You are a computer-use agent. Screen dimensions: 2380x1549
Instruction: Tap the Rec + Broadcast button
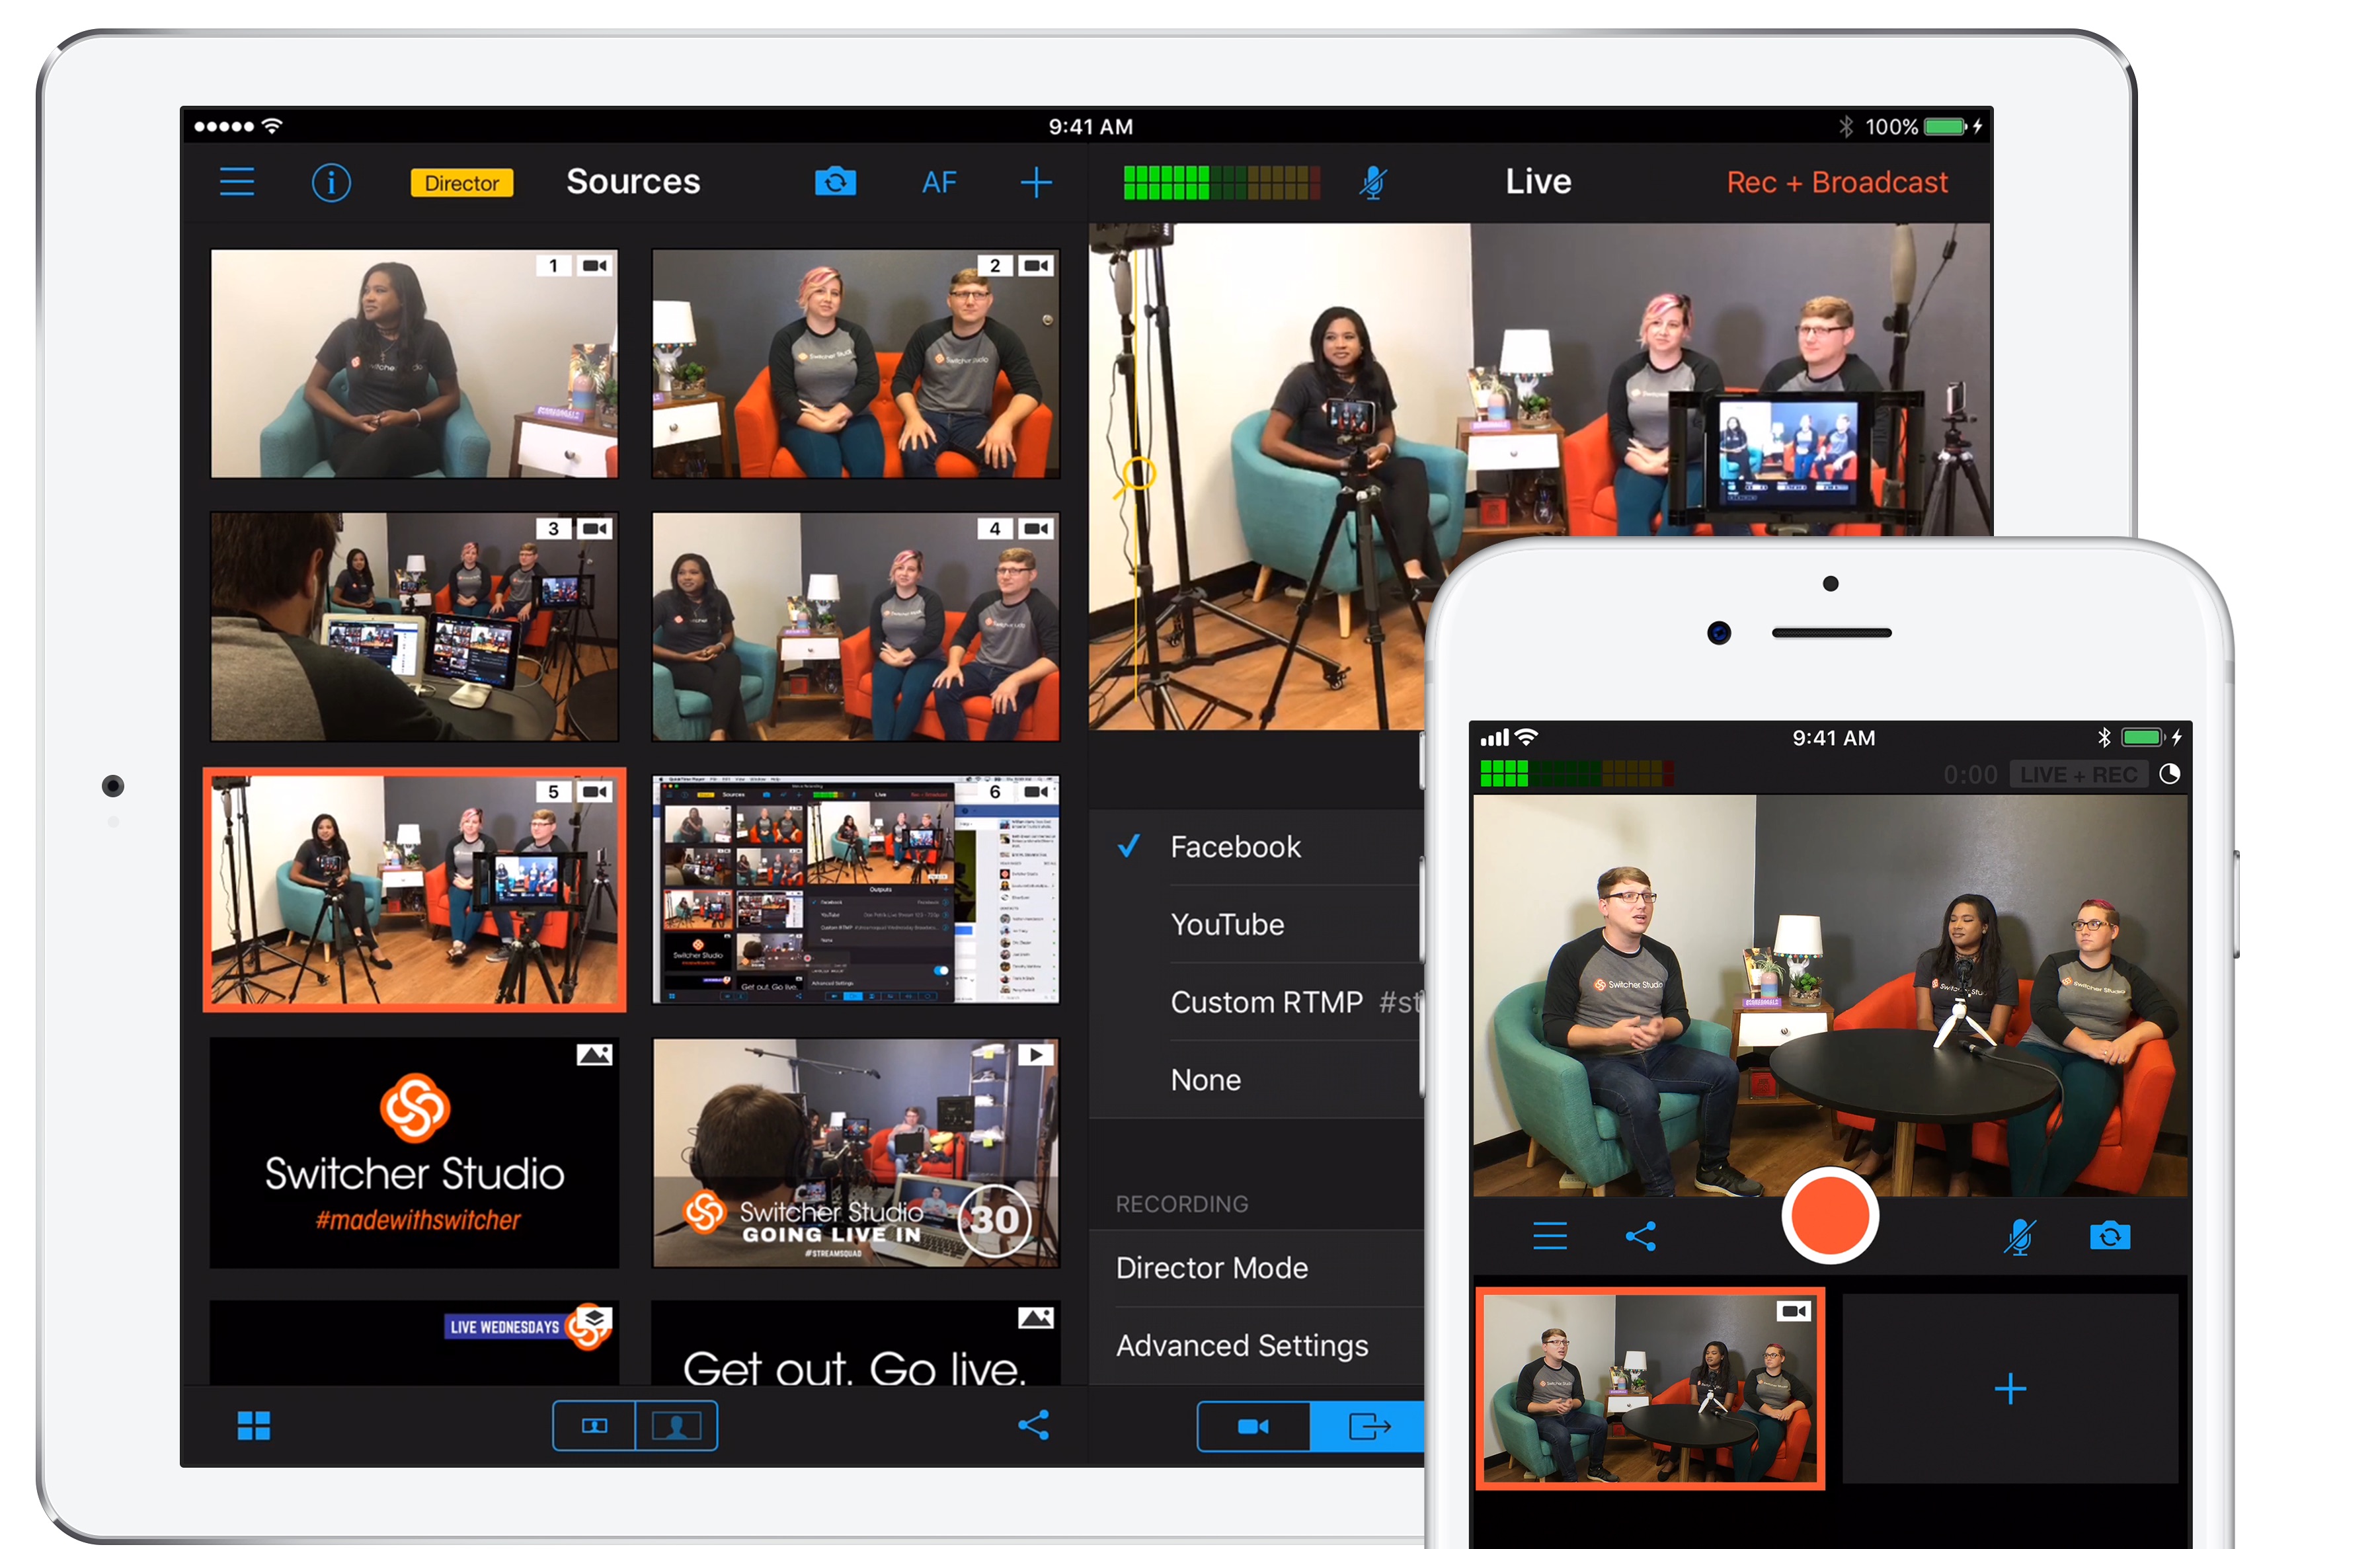click(1836, 182)
